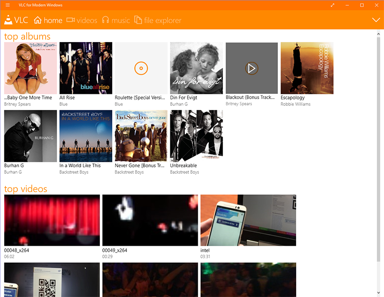
Task: Play the 00048_x264 video thumbnail
Action: coord(52,220)
